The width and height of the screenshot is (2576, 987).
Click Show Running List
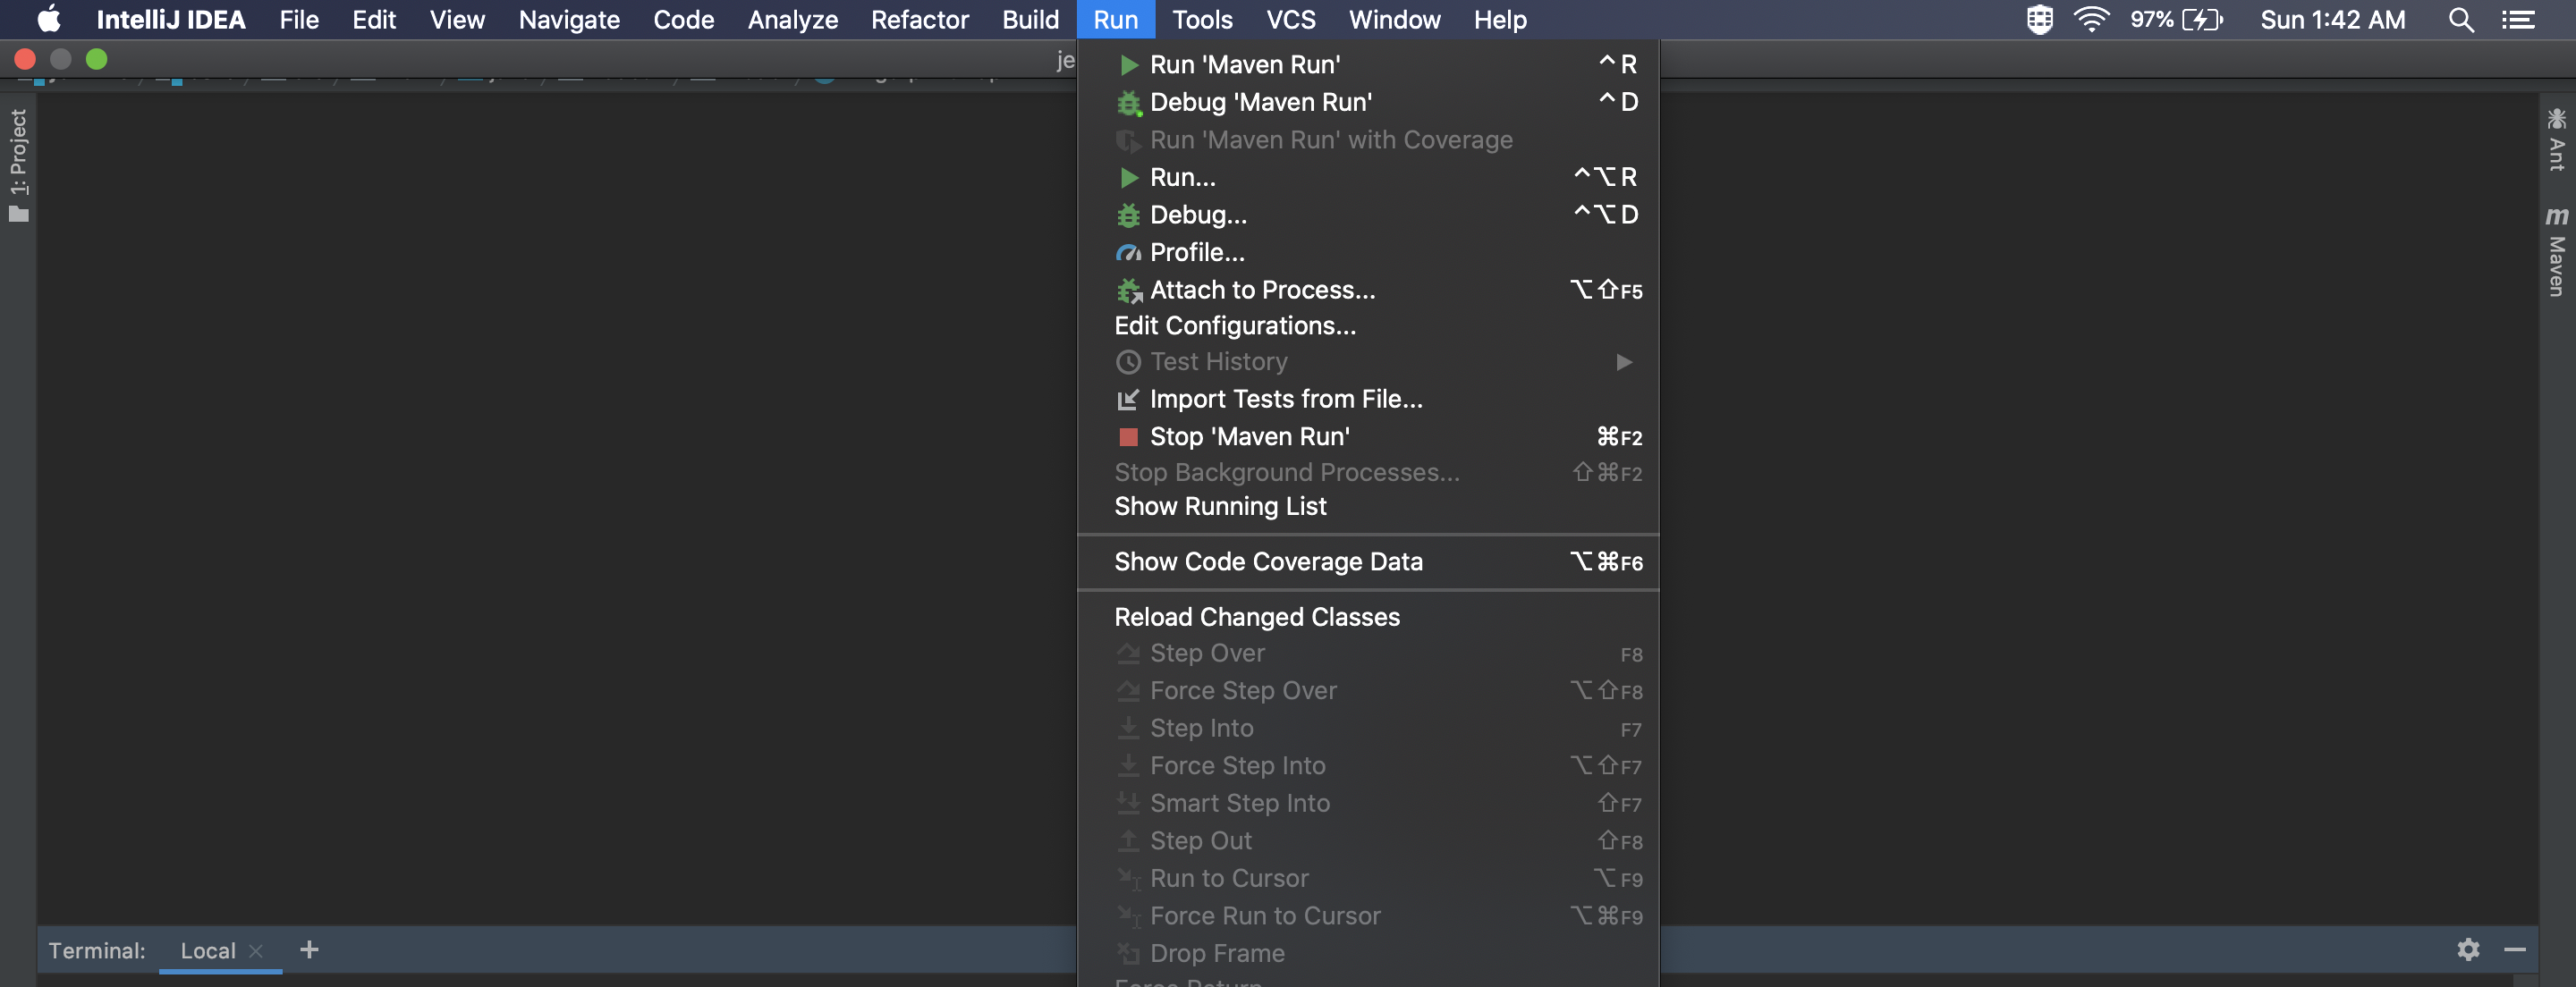1219,506
